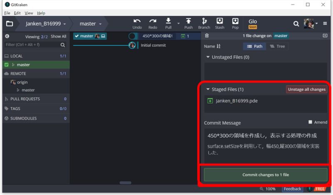
Task: Click the Redo toolbar icon
Action: [153, 23]
